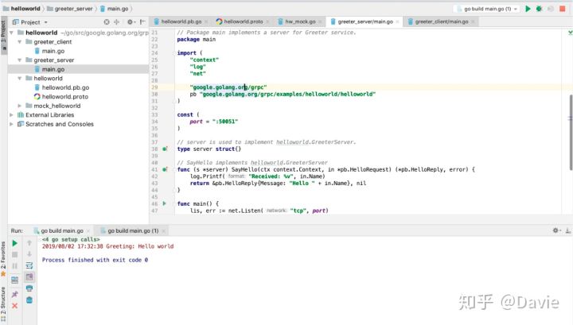The height and width of the screenshot is (325, 573).
Task: Click main.go breadcrumb in navigation bar
Action: tap(114, 9)
